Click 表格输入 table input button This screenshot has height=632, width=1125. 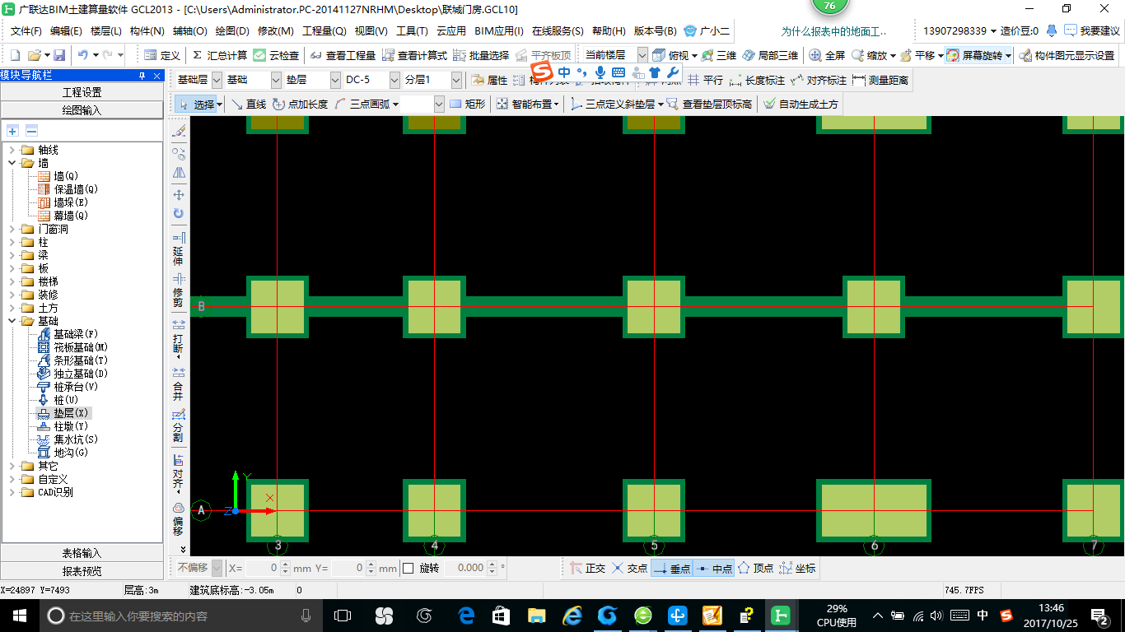(82, 553)
